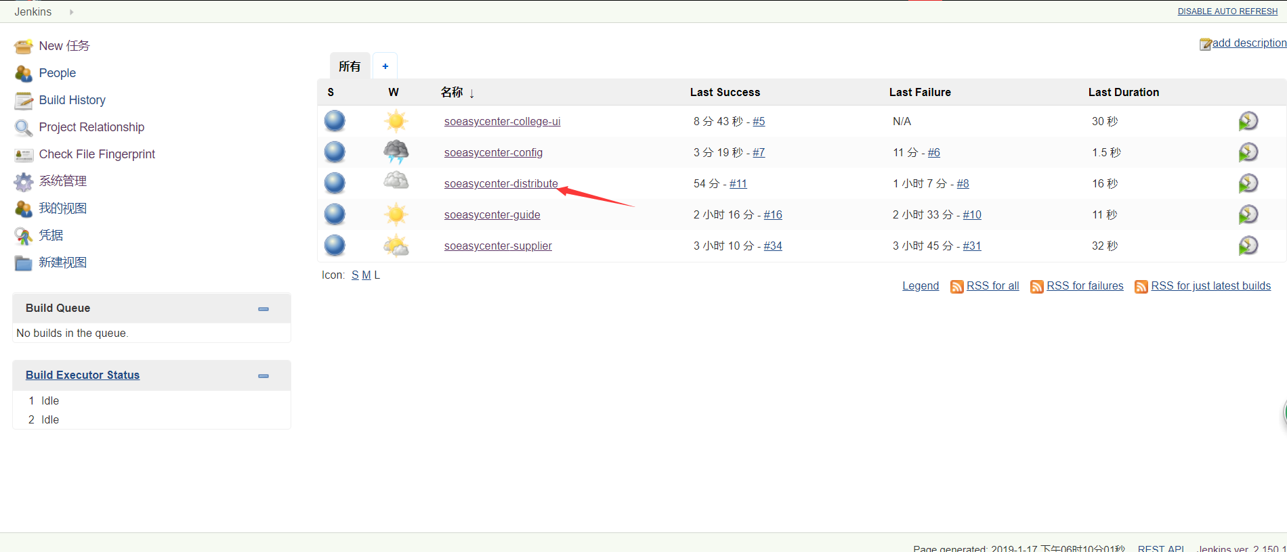1287x552 pixels.
Task: Schedule a build for soeasycenter-supplier
Action: click(x=1248, y=246)
